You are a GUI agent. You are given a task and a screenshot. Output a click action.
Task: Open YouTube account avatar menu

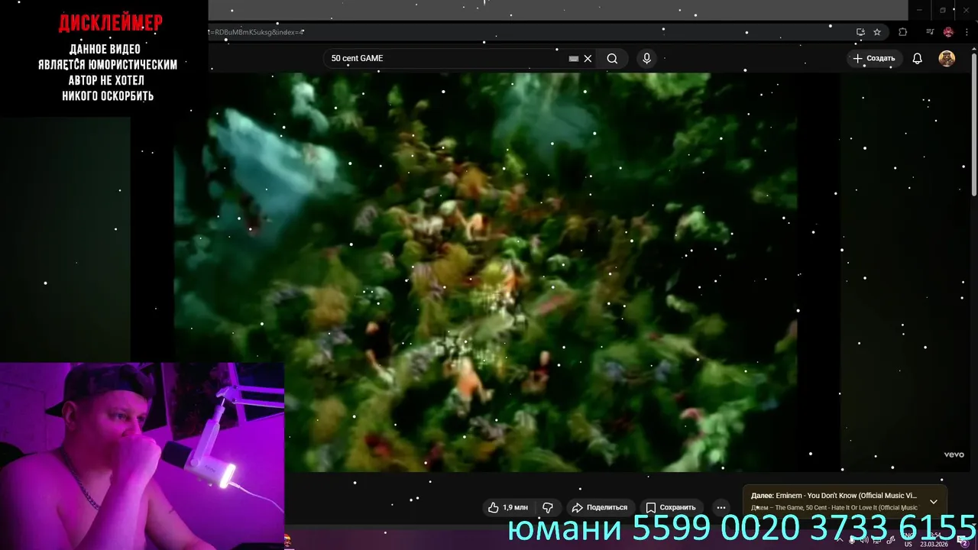point(947,58)
